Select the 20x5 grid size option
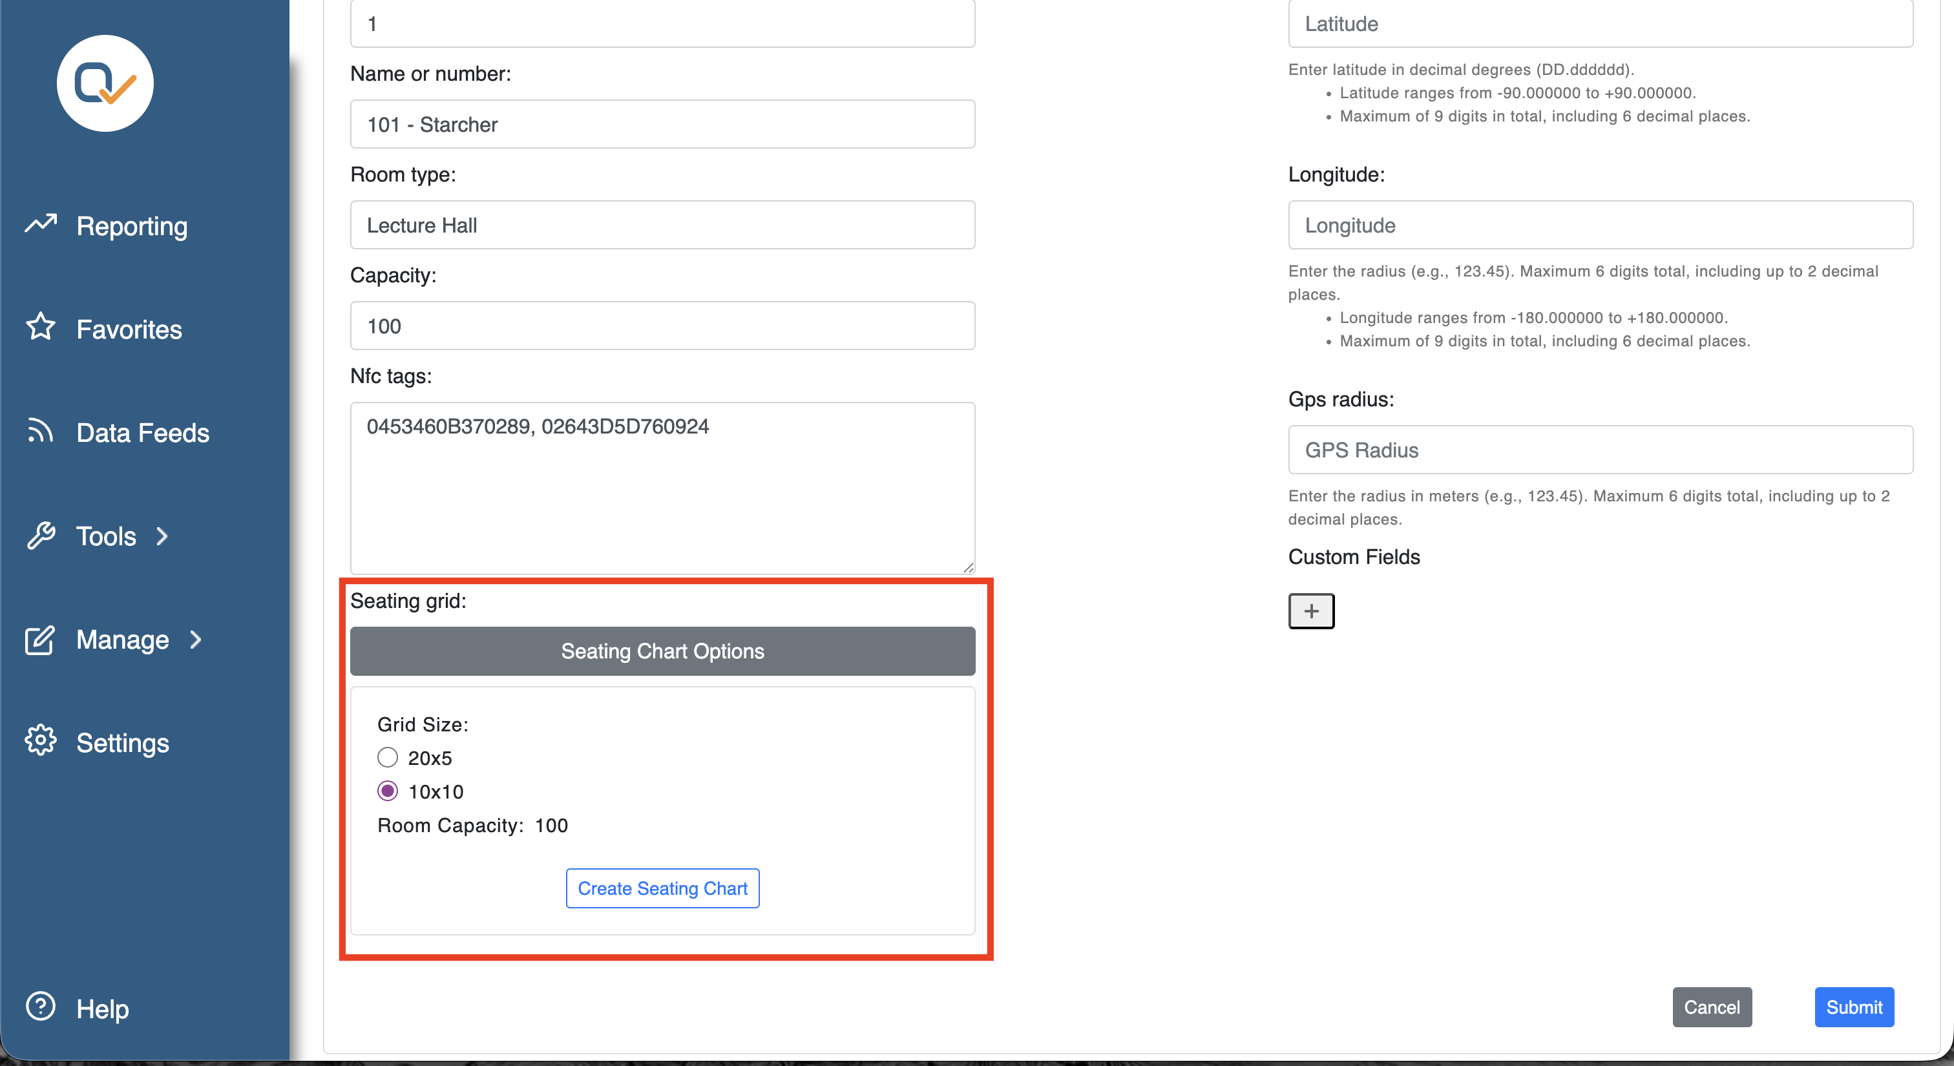The height and width of the screenshot is (1066, 1954). point(388,757)
